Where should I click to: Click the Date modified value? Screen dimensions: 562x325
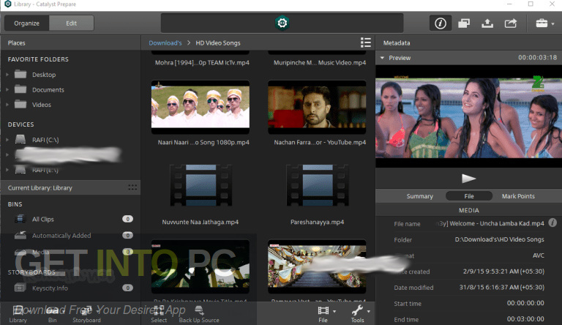pos(502,288)
